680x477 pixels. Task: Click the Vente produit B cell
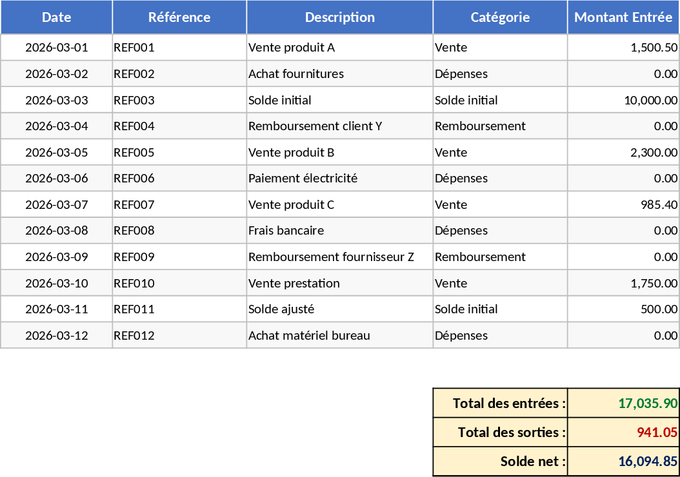pyautogui.click(x=340, y=153)
